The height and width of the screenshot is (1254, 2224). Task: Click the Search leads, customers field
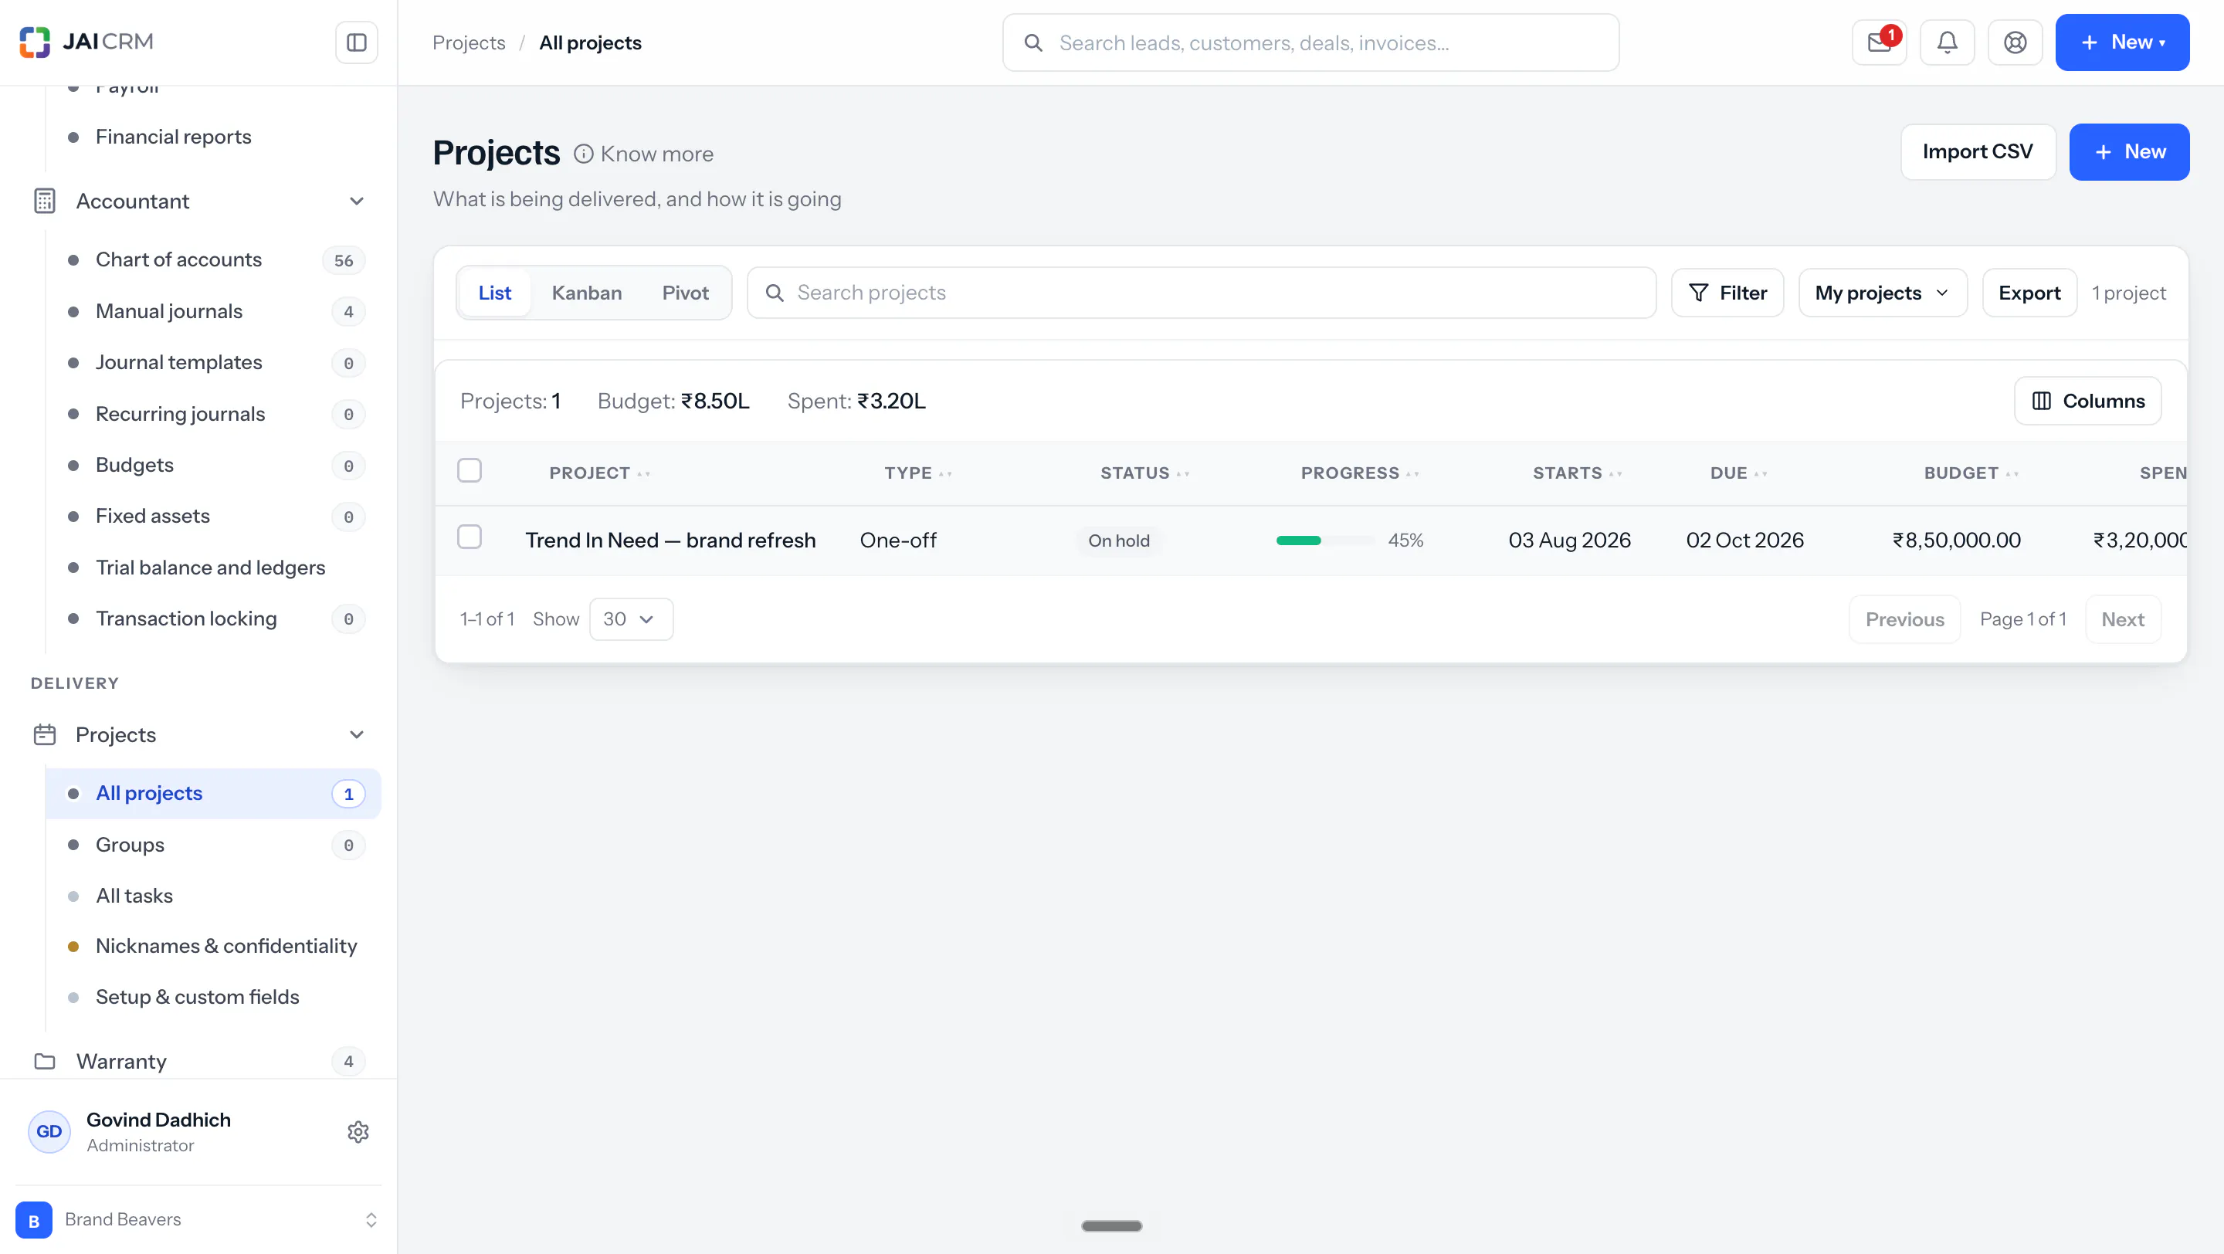click(1310, 42)
